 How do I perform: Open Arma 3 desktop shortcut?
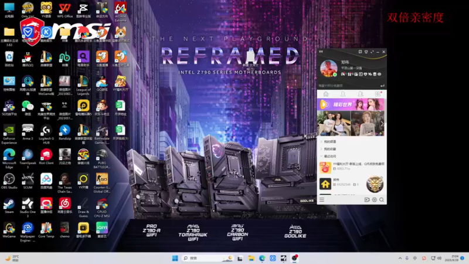(28, 133)
